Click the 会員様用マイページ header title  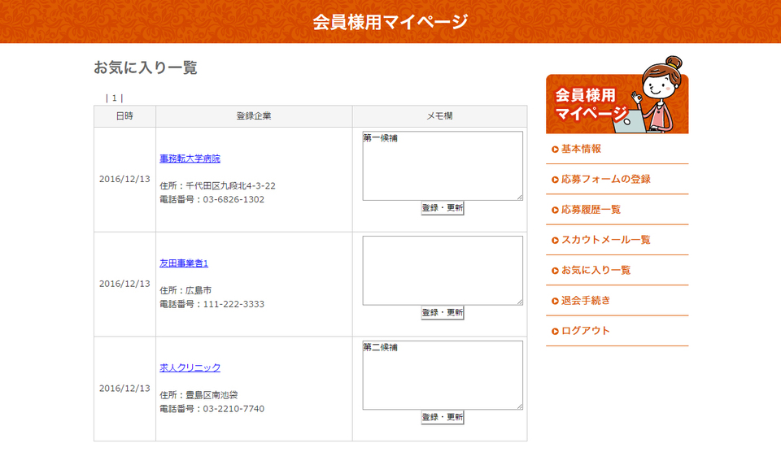coord(390,22)
